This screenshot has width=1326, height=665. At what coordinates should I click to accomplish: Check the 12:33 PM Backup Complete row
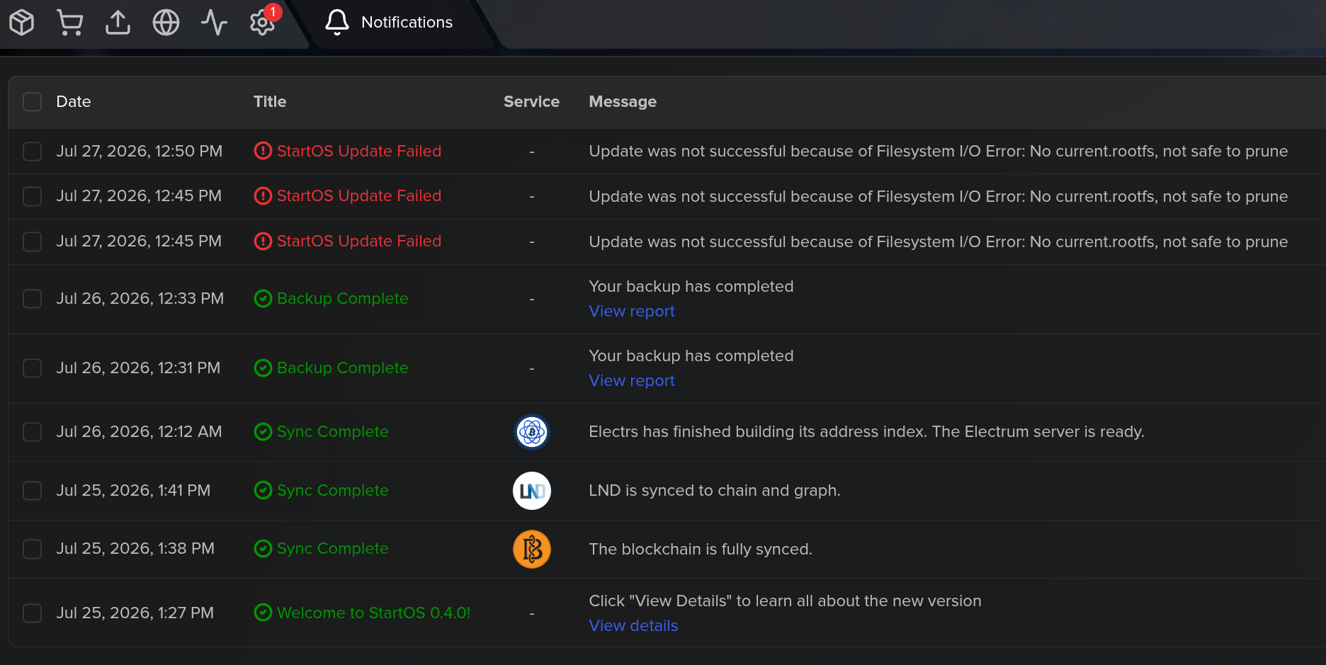coord(33,299)
